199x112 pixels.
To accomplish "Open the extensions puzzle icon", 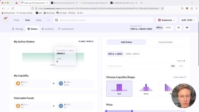I will tap(192, 8).
